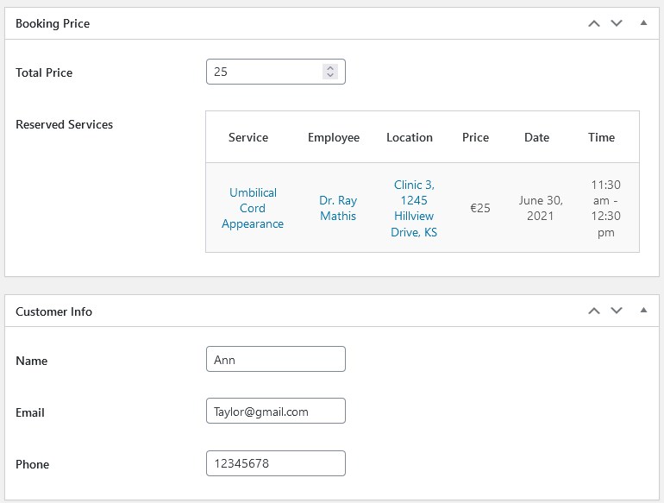Collapse the Booking Price panel
The height and width of the screenshot is (503, 664).
tap(643, 23)
